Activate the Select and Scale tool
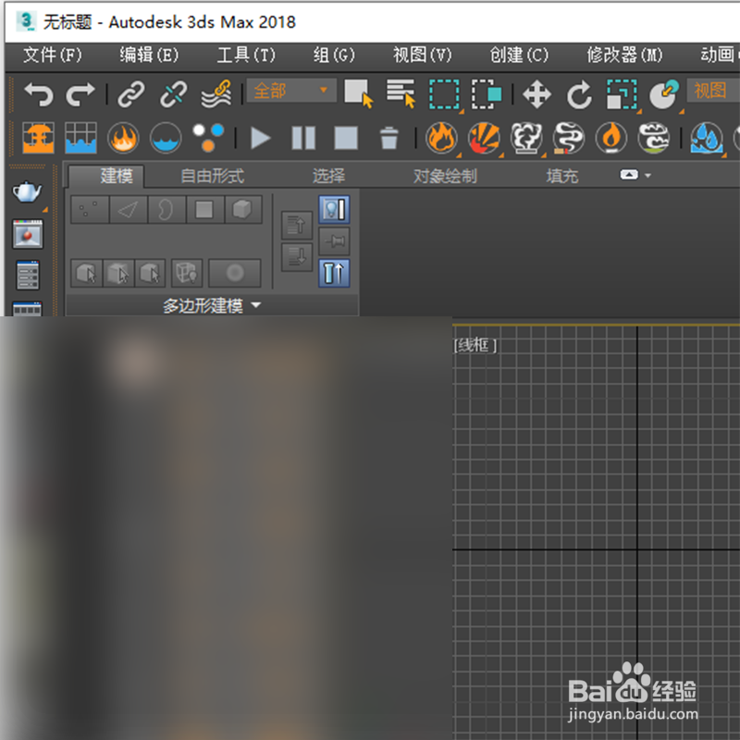Viewport: 740px width, 740px height. [622, 94]
